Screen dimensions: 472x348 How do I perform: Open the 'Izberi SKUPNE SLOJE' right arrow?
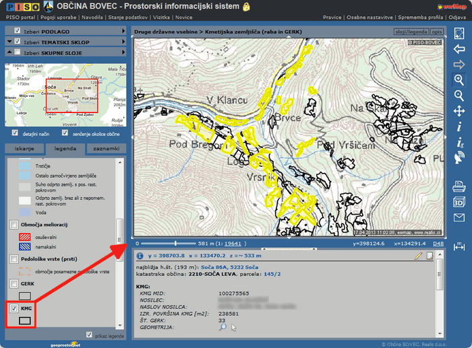[124, 52]
